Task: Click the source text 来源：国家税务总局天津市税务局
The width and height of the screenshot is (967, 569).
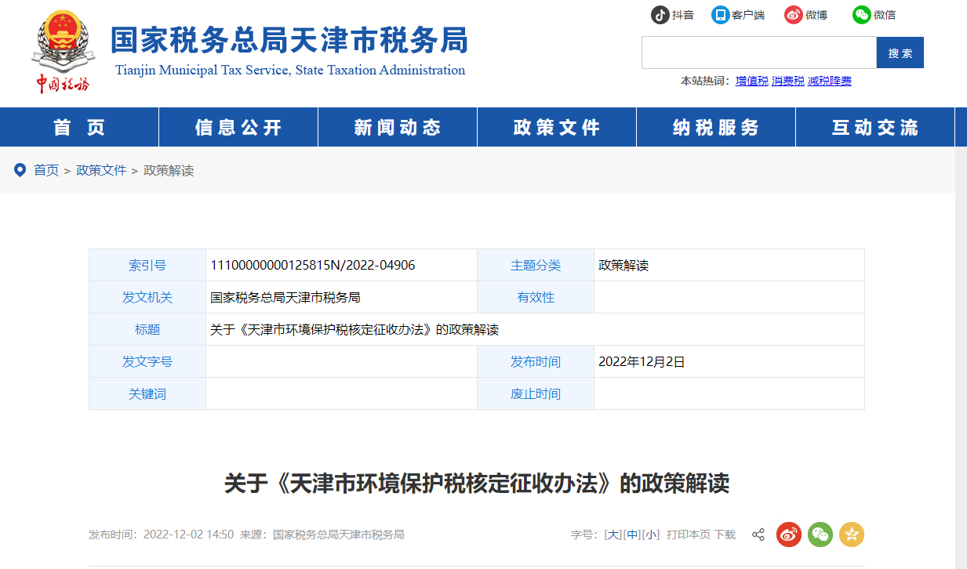Action: (322, 535)
